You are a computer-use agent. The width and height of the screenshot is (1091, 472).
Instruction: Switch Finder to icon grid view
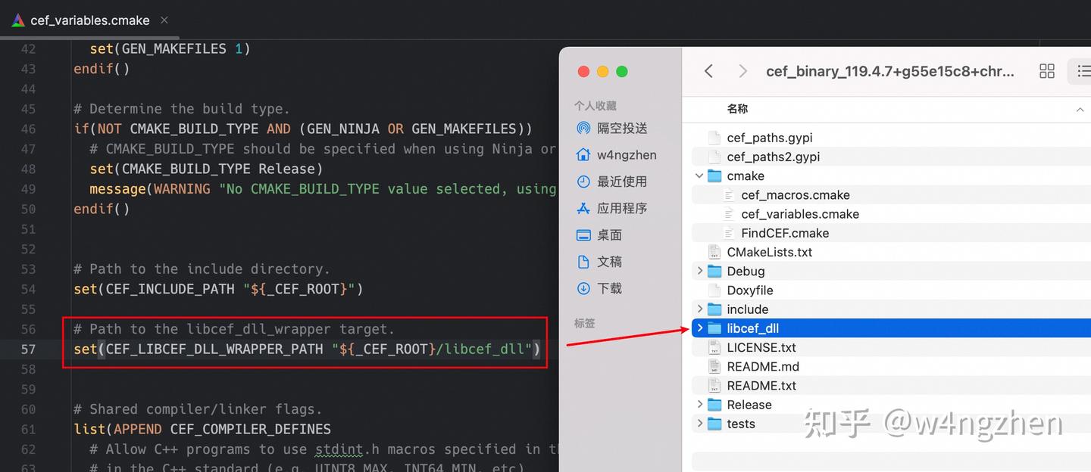(x=1047, y=71)
